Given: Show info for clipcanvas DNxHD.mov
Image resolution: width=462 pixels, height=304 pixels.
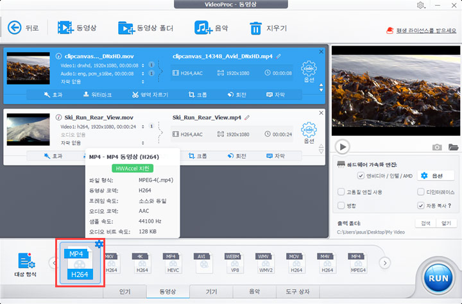Looking at the screenshot, I should [58, 56].
